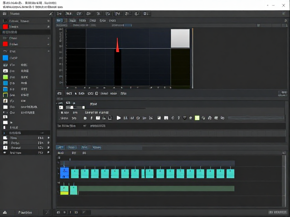Click the red swatch in the left panel's second row
This screenshot has height=217, width=290.
click(x=5, y=27)
